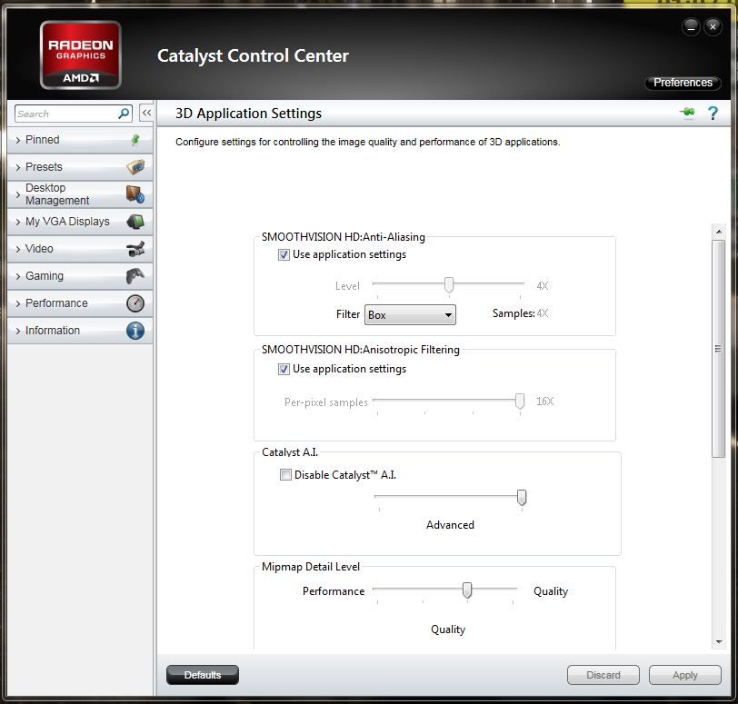Click the 'SMOOTHVISION HD:Anti-Aliasing' group title
Screen dimensions: 738x704
344,237
